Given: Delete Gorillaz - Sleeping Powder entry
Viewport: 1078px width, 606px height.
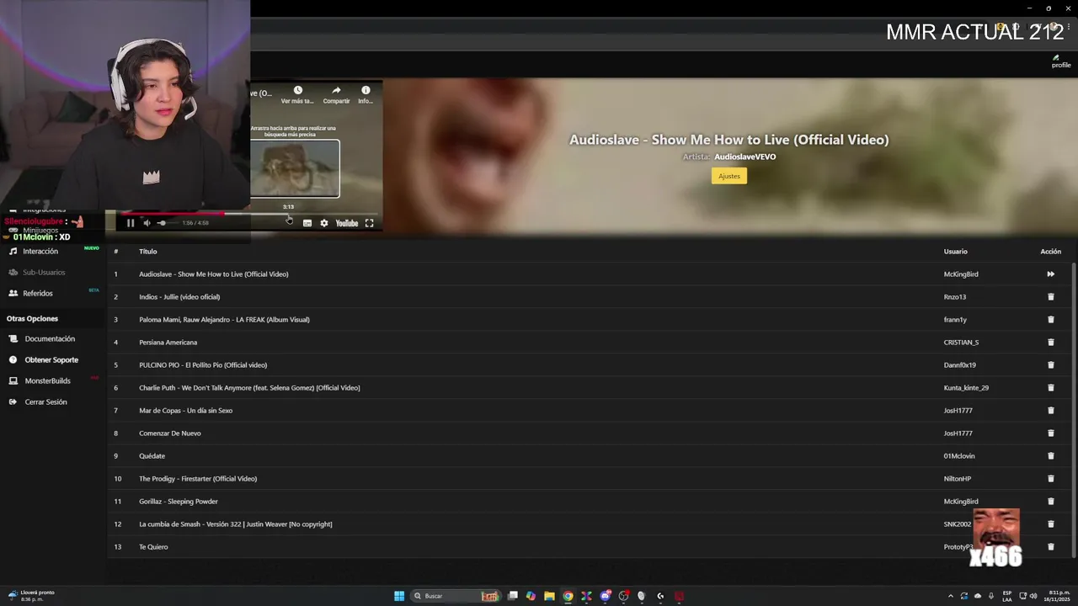Looking at the screenshot, I should tap(1050, 501).
